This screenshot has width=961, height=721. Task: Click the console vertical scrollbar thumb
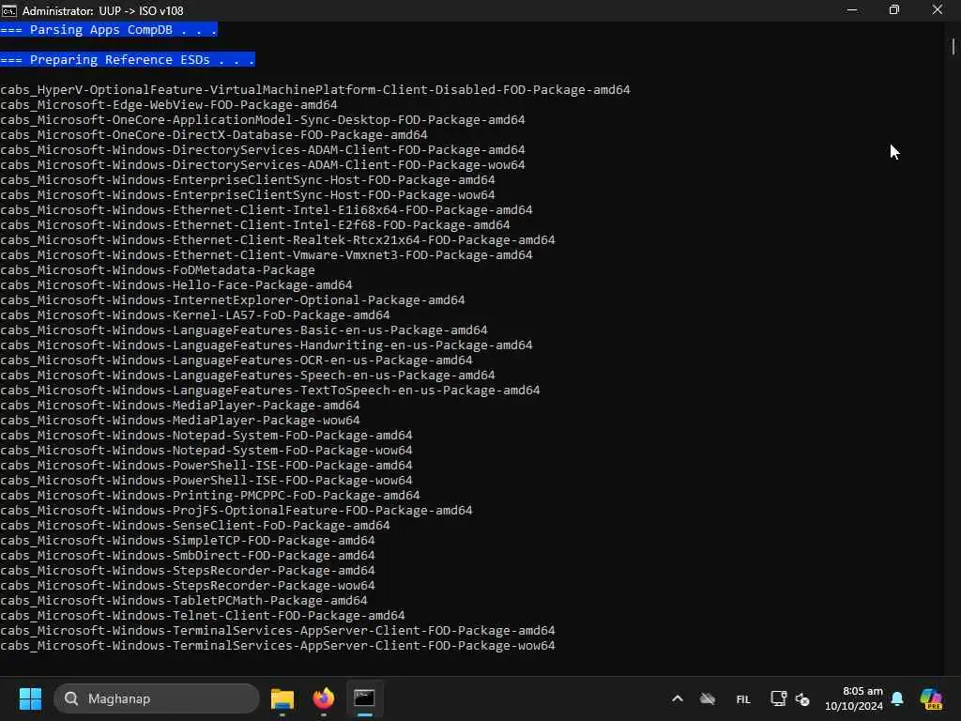coord(953,47)
